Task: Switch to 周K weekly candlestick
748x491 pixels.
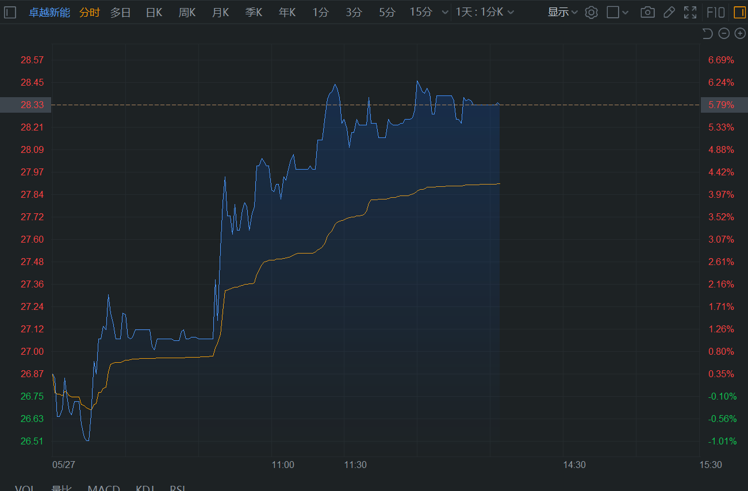Action: click(187, 12)
